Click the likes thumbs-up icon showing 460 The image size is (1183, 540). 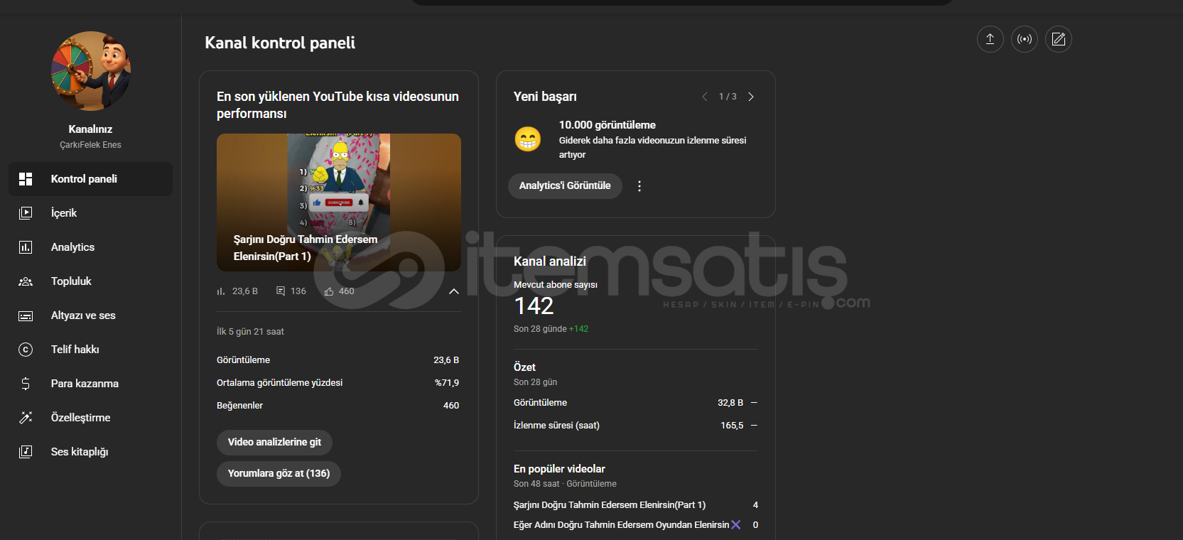coord(329,291)
